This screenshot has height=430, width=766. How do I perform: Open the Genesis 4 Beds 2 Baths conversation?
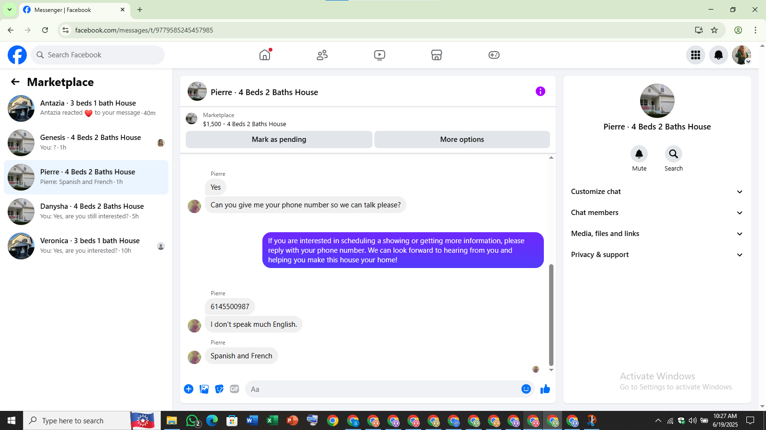[86, 143]
